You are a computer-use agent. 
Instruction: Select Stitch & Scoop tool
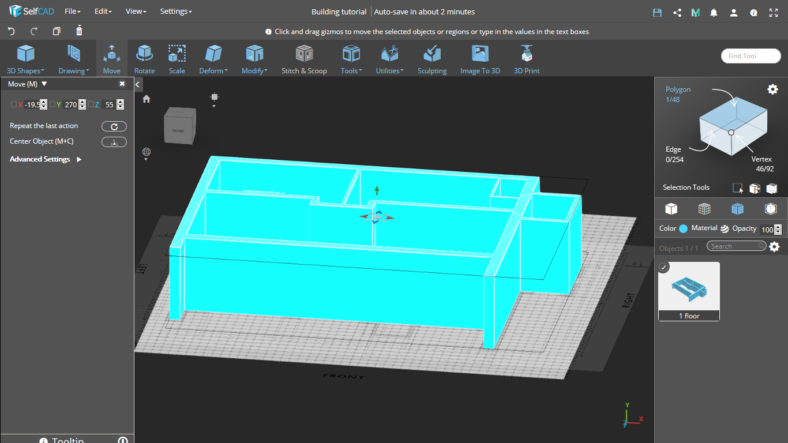pos(304,59)
